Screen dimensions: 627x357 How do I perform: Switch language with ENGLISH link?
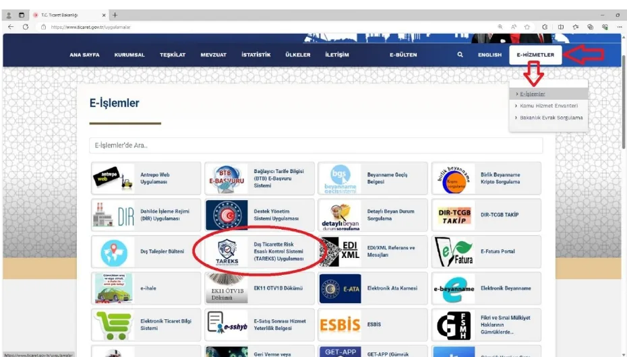point(489,55)
